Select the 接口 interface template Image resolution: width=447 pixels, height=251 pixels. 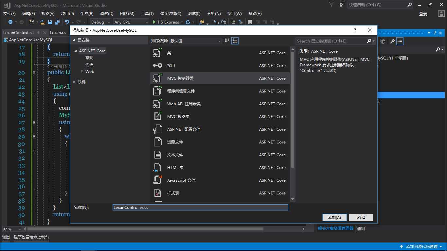click(220, 66)
